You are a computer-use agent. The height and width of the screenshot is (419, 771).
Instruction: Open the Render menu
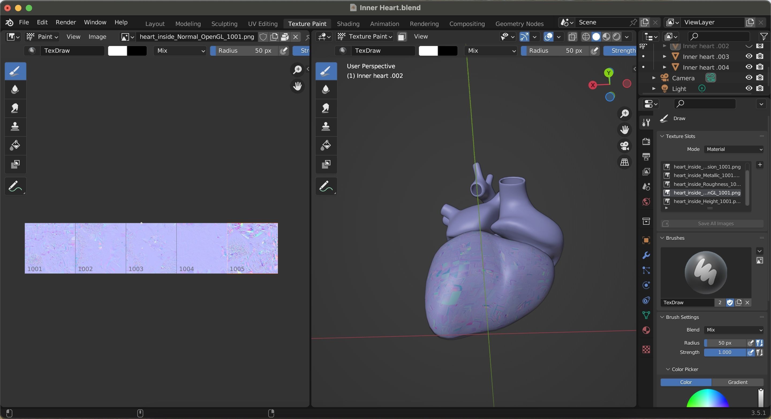pyautogui.click(x=66, y=22)
